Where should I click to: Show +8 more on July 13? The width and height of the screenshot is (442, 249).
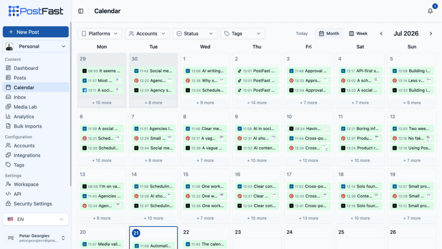[102, 218]
